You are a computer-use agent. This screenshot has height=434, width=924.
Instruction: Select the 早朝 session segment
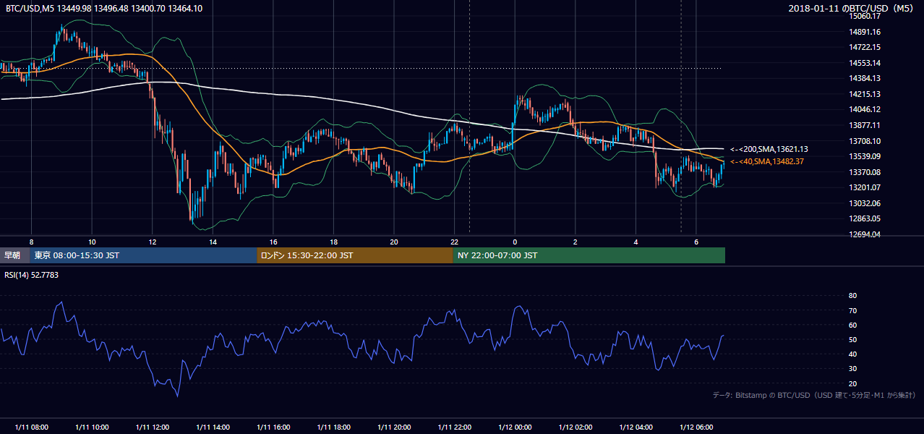tap(14, 255)
